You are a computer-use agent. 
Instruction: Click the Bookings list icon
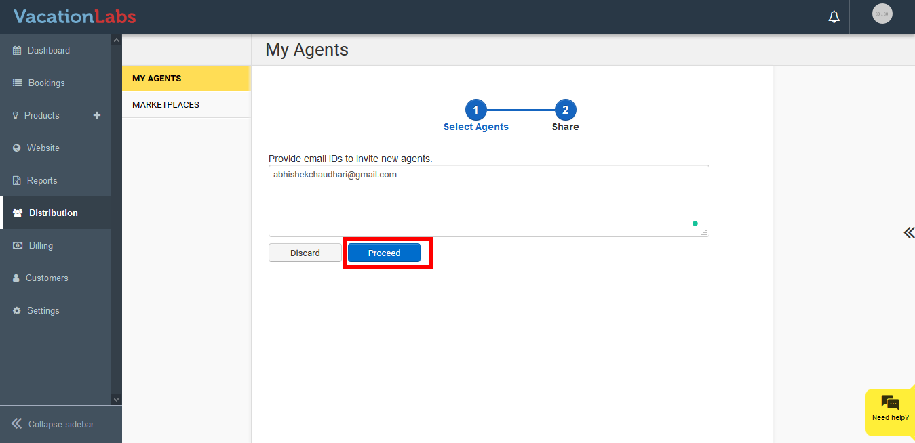tap(18, 83)
